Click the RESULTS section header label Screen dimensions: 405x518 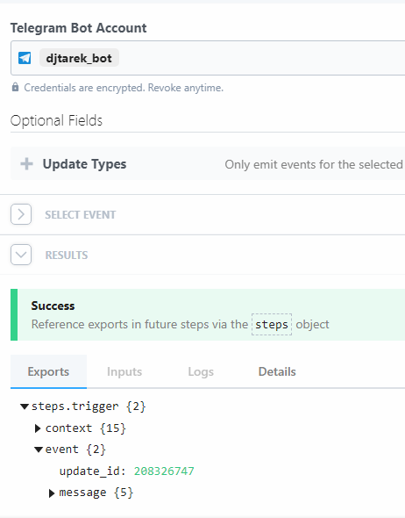67,255
